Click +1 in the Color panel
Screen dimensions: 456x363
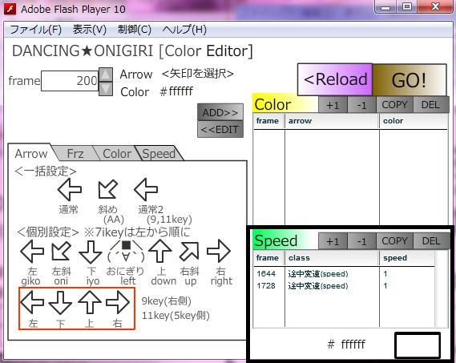tap(333, 105)
